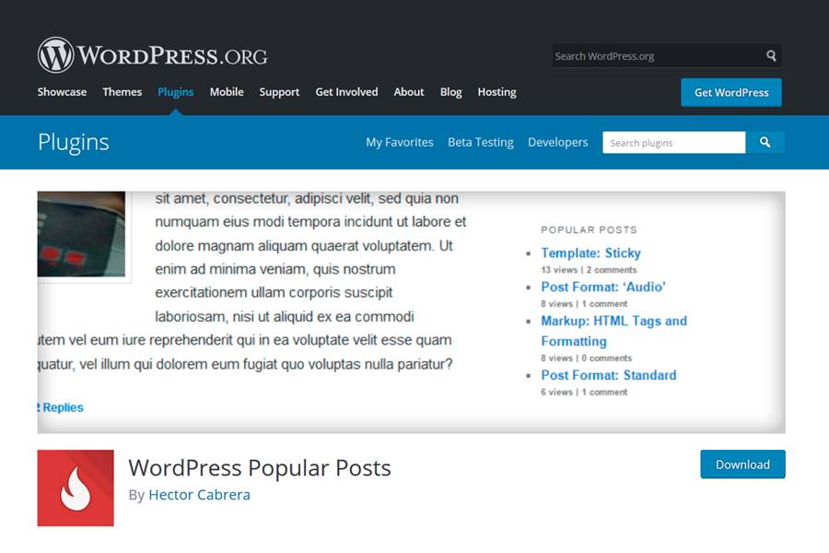Viewport: 829px width, 553px height.
Task: Open My Favorites link
Action: click(x=400, y=142)
